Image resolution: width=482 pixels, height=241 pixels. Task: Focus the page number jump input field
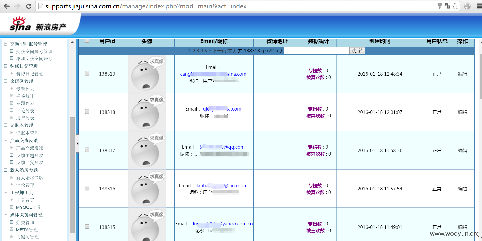coord(316,51)
